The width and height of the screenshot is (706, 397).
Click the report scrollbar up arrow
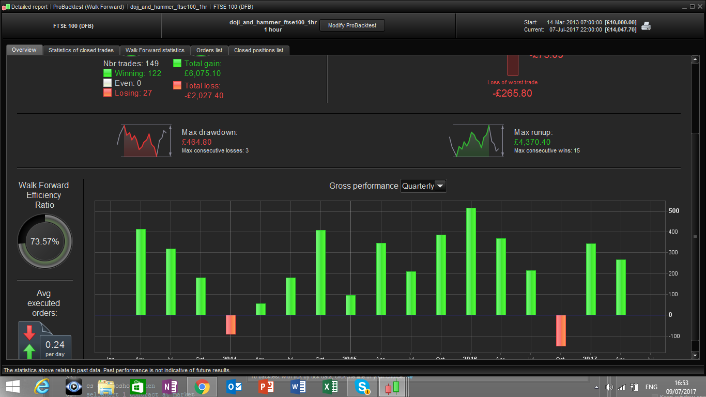pos(695,59)
